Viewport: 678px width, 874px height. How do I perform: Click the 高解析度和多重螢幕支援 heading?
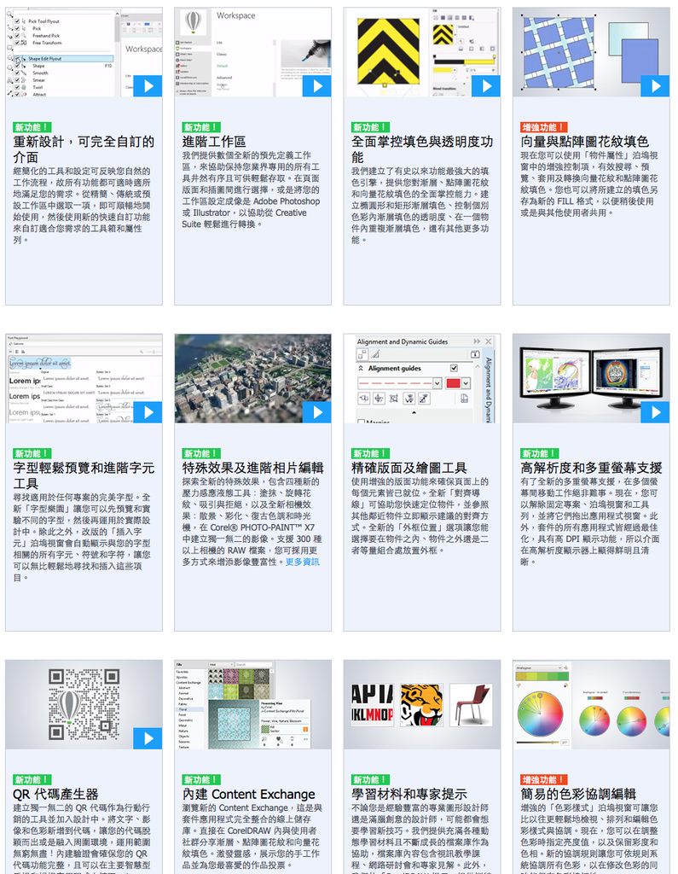point(591,468)
